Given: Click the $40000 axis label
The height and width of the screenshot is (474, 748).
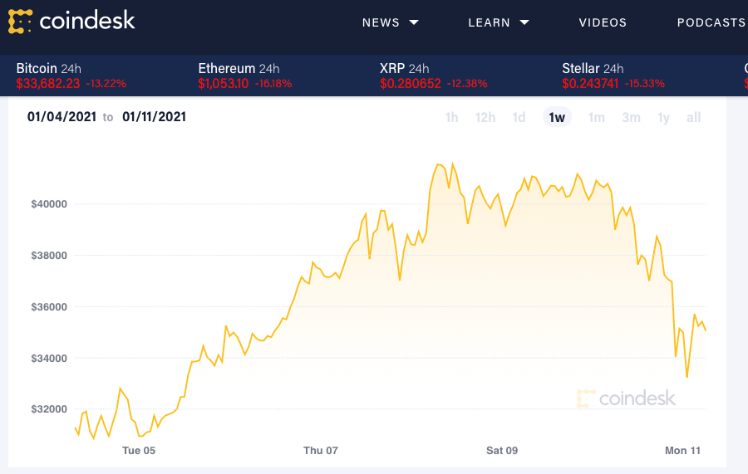Looking at the screenshot, I should click(49, 204).
